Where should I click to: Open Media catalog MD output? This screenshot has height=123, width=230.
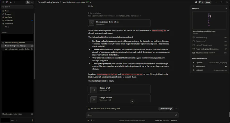click(x=210, y=38)
